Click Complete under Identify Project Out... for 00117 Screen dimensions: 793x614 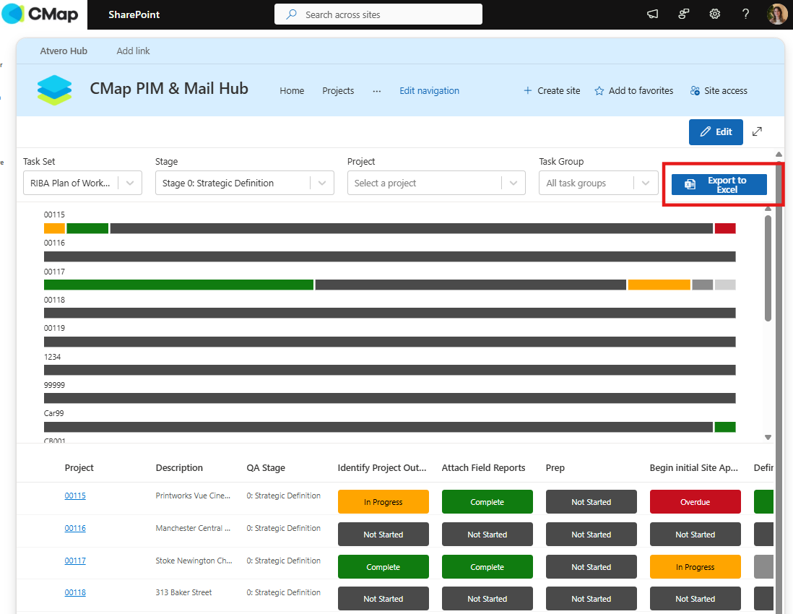pyautogui.click(x=383, y=567)
